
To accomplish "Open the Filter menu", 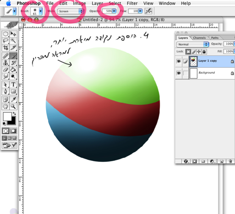I will click(x=132, y=3).
